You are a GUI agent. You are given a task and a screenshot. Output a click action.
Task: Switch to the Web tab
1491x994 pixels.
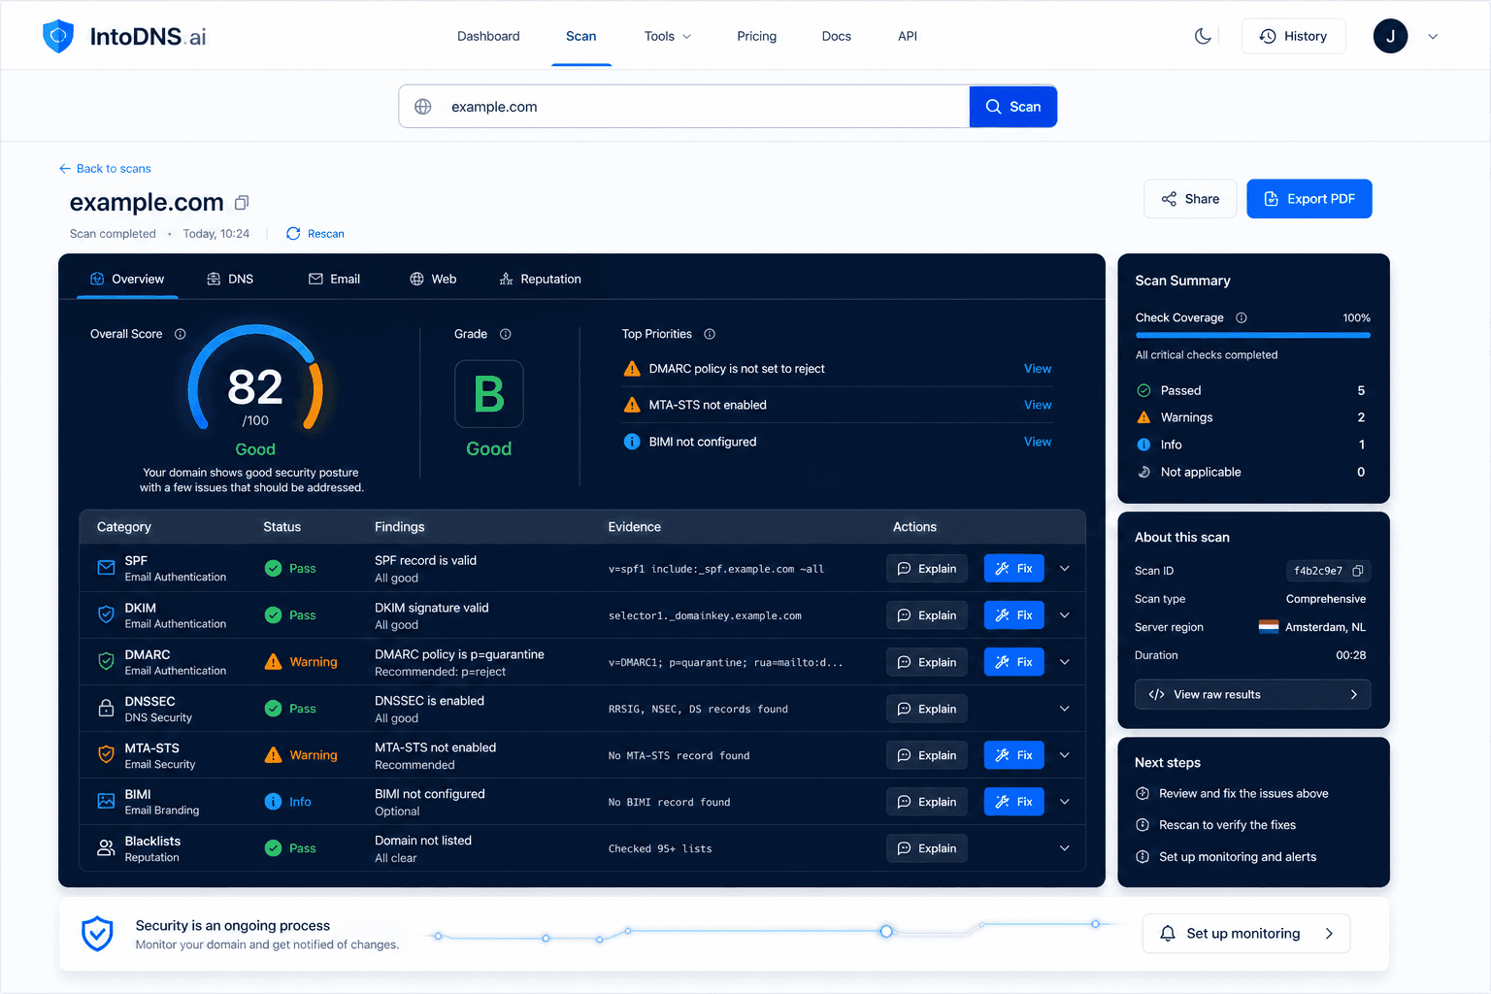pos(433,279)
